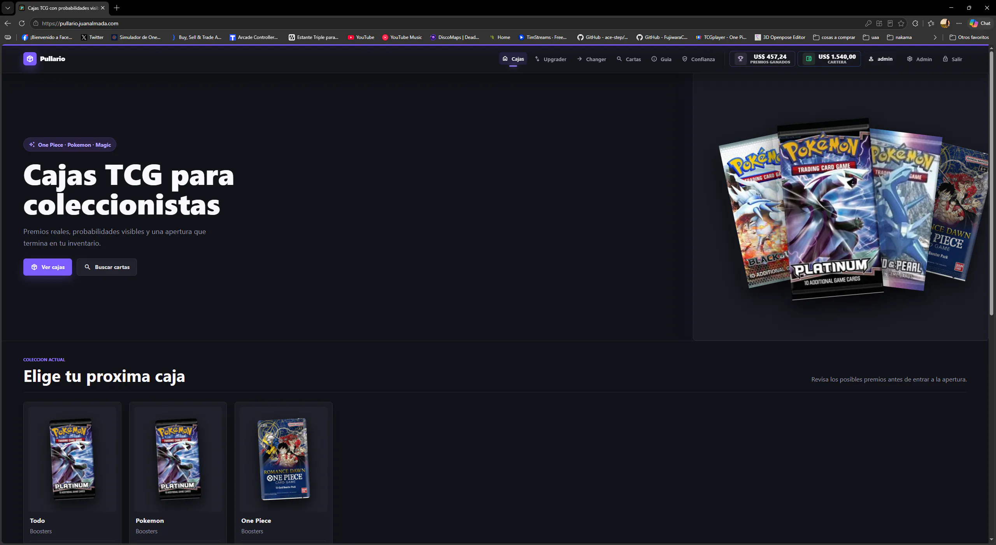996x545 pixels.
Task: Click the One Piece · Pokemon · Magic badge
Action: coord(70,145)
